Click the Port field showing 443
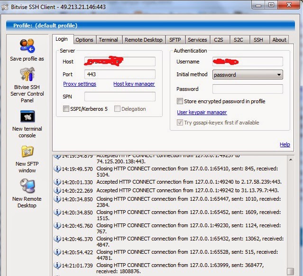 [x=120, y=74]
